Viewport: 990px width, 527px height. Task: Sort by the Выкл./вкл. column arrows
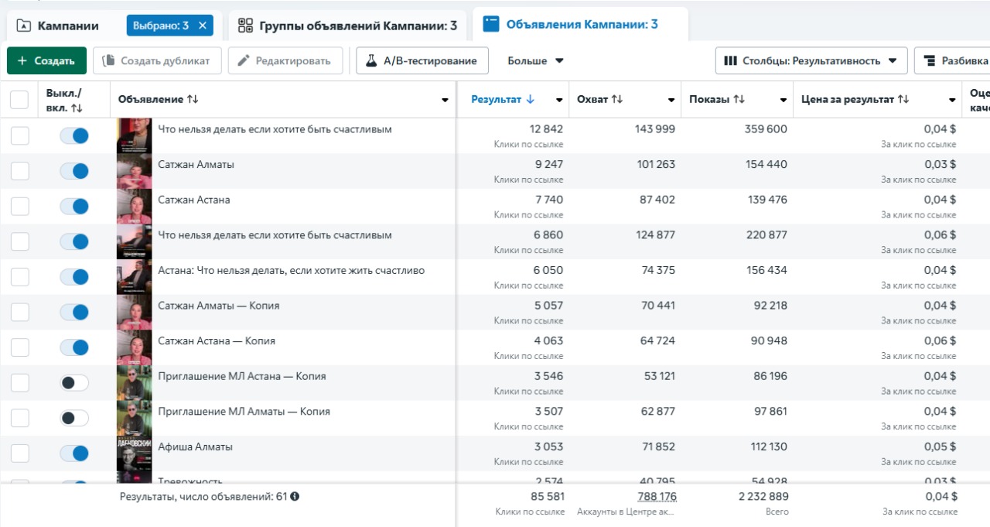[76, 108]
